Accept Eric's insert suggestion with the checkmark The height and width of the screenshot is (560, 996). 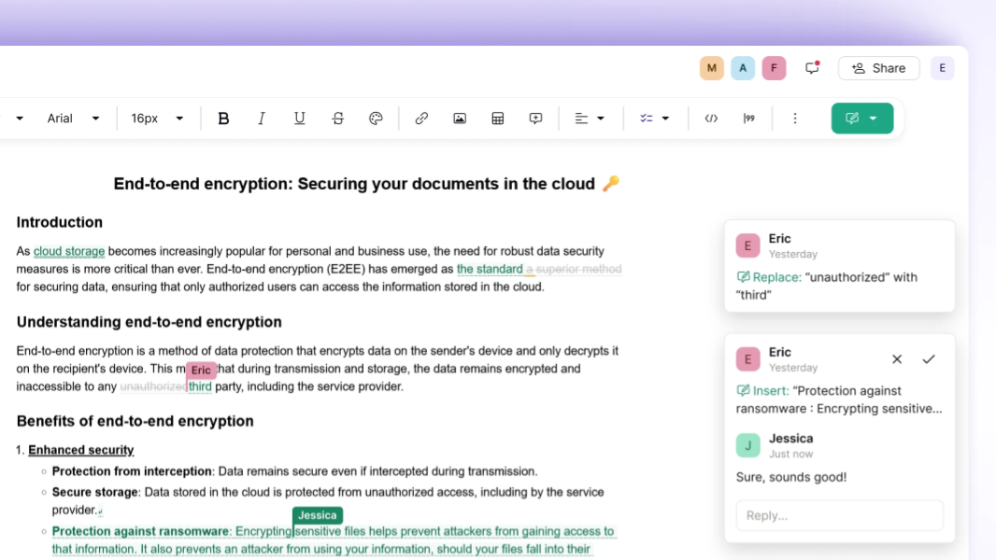pyautogui.click(x=929, y=359)
